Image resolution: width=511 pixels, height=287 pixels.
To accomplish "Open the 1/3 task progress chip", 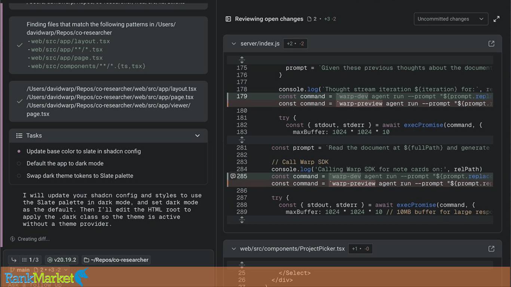I will tap(30, 260).
